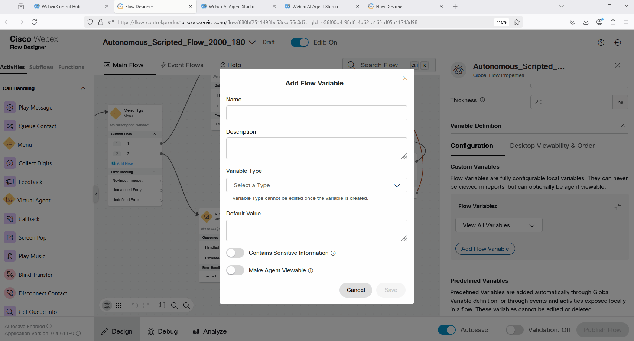Screen dimensions: 634x341
Task: Click the Play Message activity icon
Action: [x=10, y=107]
